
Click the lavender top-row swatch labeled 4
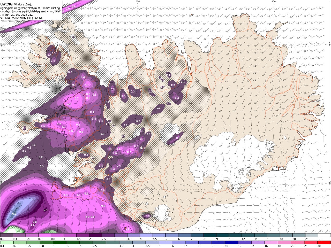tap(146, 235)
